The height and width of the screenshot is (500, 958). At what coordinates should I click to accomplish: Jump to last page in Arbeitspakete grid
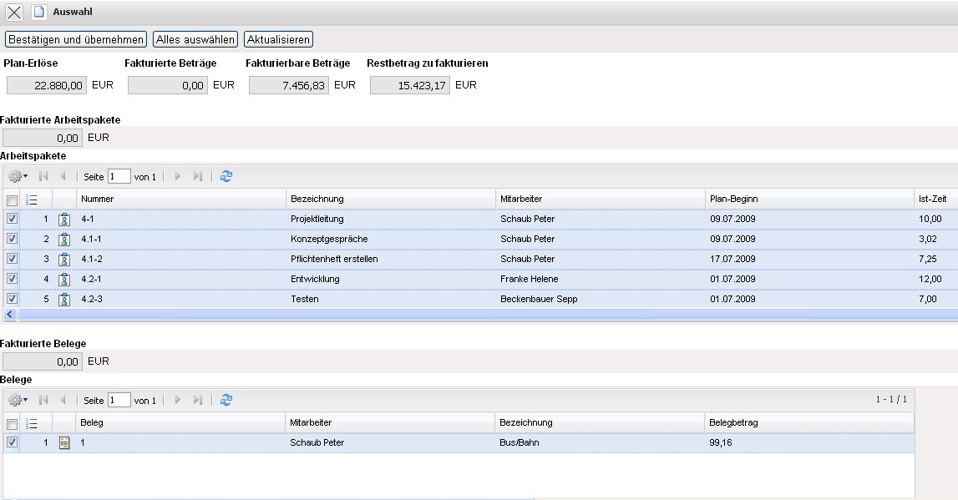coord(198,176)
